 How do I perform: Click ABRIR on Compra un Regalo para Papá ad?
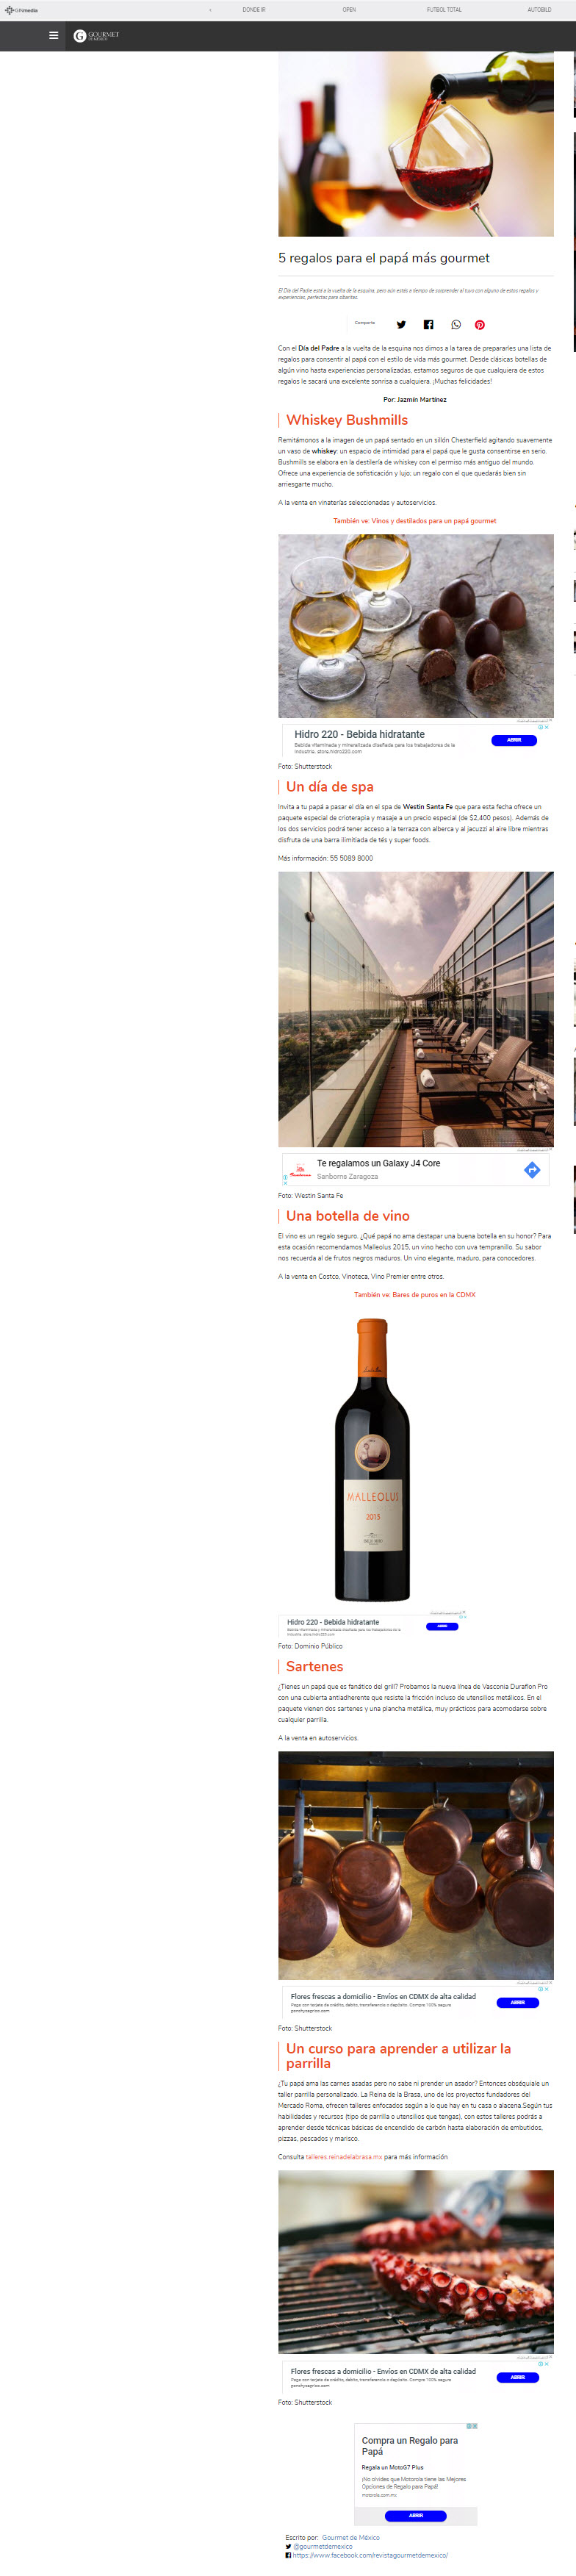click(416, 2514)
